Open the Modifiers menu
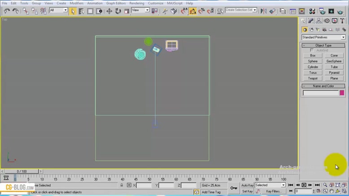Image resolution: width=349 pixels, height=196 pixels. (76, 3)
